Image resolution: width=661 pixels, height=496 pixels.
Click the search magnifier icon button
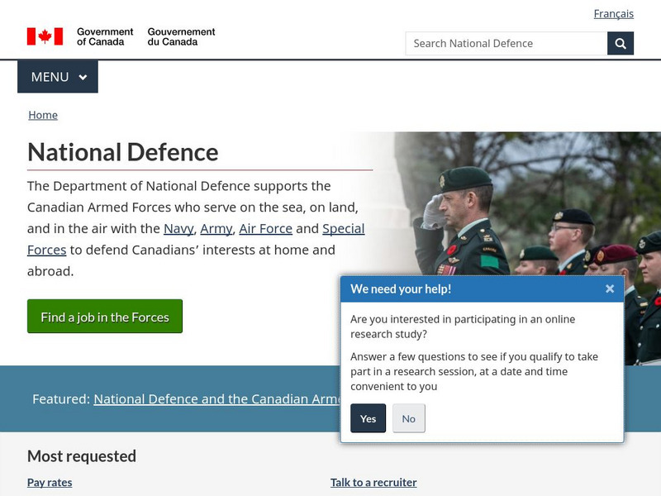click(621, 43)
